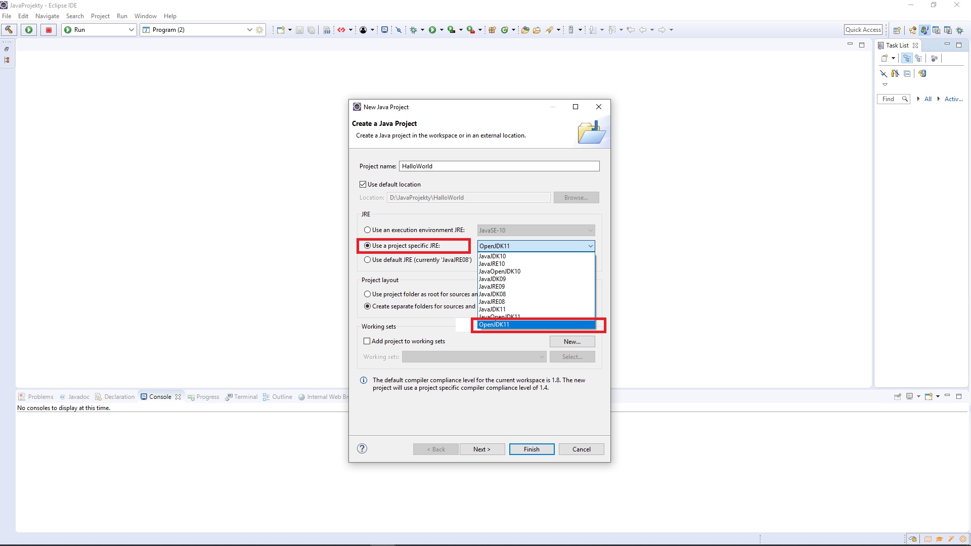Toggle Use default JRE radio button

click(x=368, y=259)
